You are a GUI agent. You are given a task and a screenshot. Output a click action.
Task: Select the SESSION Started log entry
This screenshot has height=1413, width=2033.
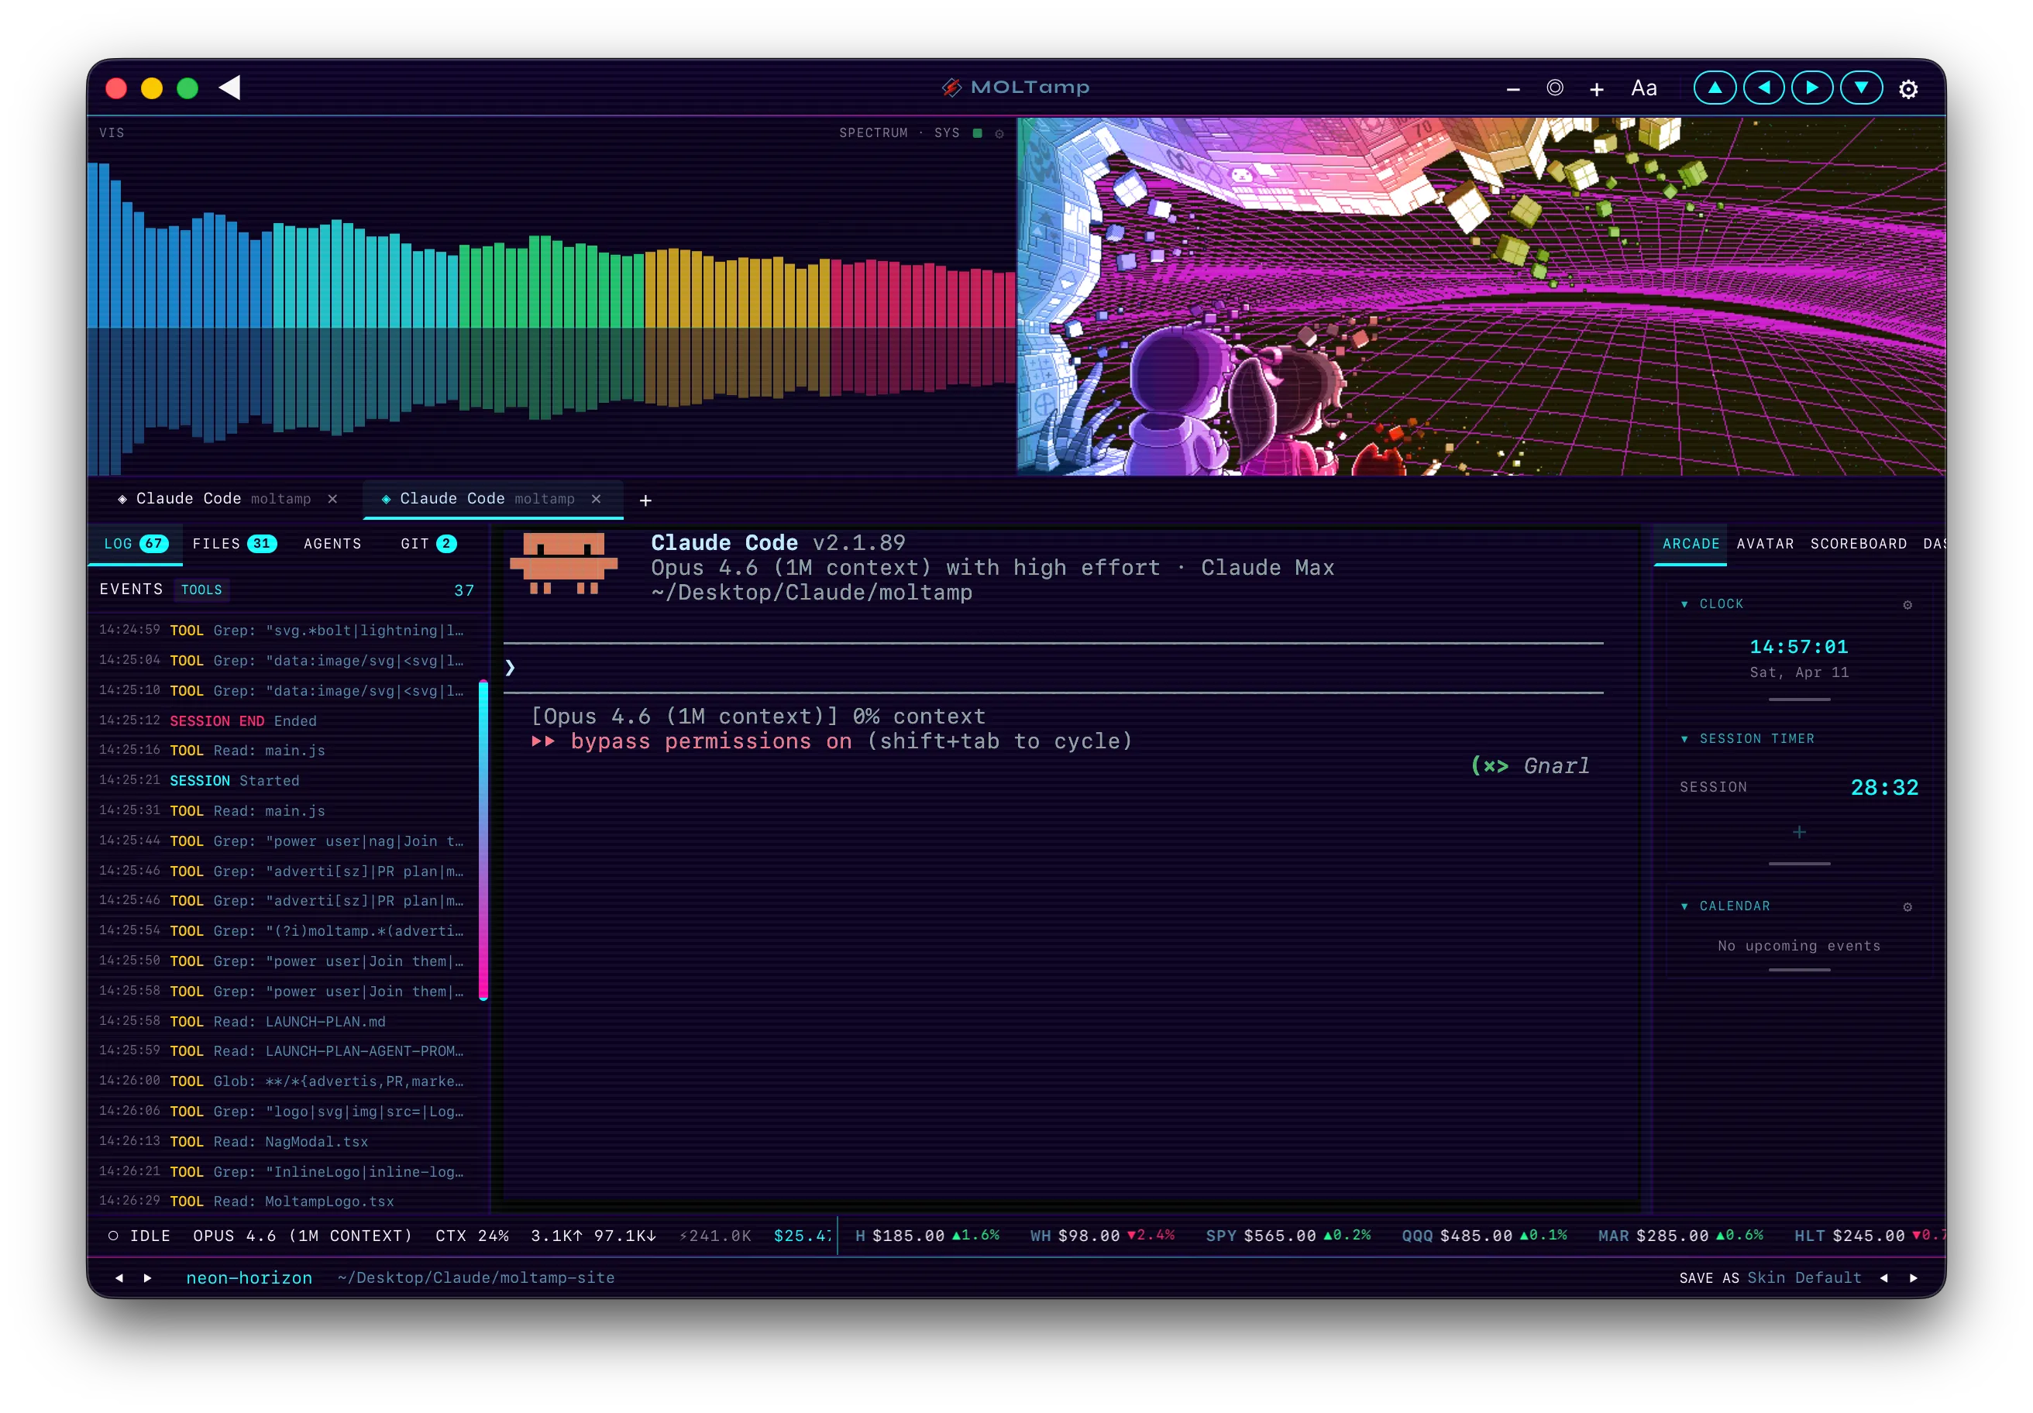pyautogui.click(x=285, y=781)
